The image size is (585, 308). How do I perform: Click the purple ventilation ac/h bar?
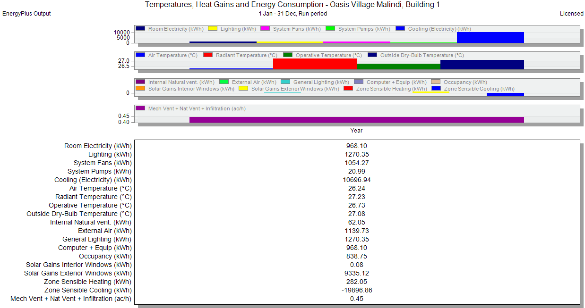357,120
